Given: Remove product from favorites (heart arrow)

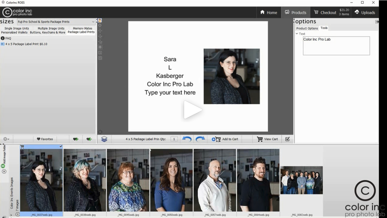Looking at the screenshot, I should (89, 139).
